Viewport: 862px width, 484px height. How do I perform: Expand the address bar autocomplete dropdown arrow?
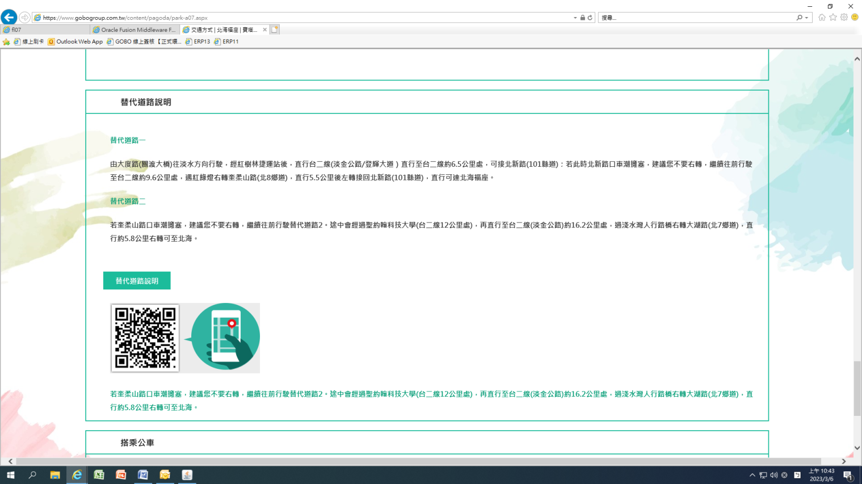coord(575,18)
